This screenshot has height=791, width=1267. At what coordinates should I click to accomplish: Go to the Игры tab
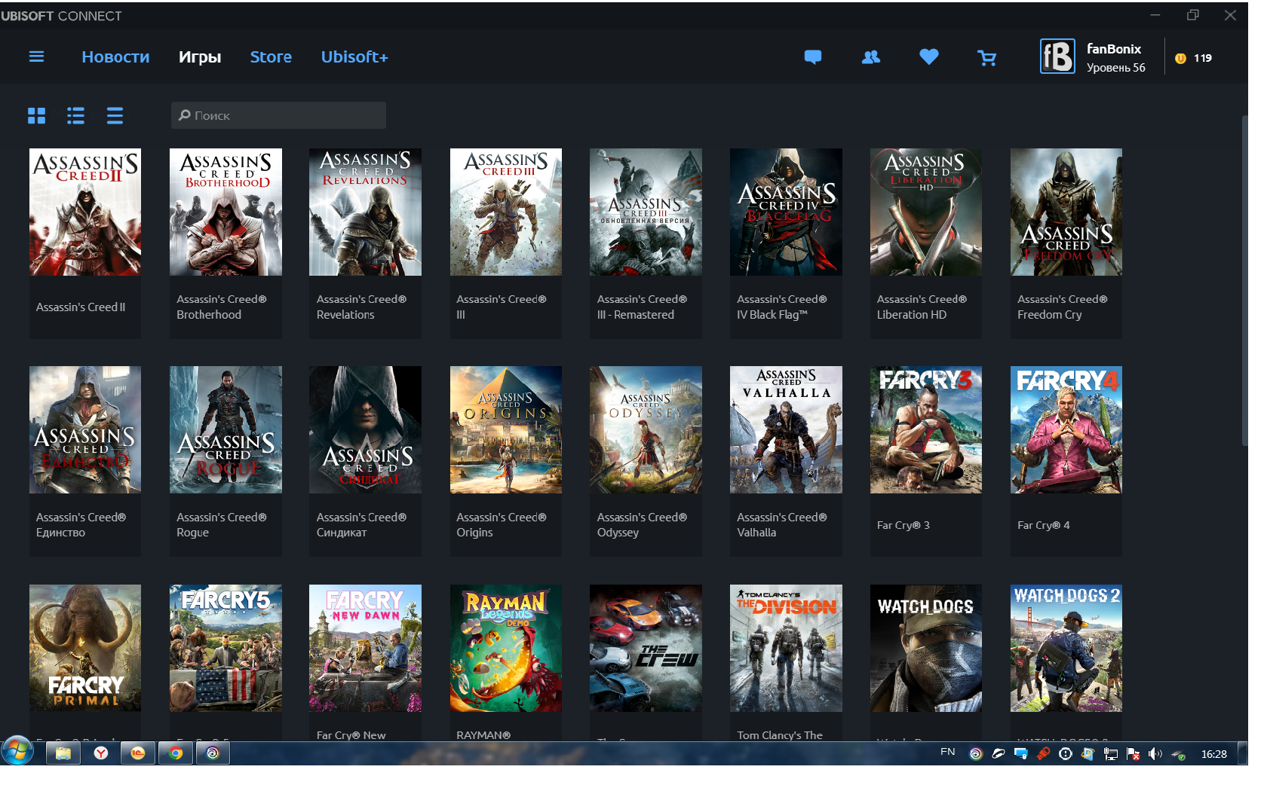click(x=200, y=57)
